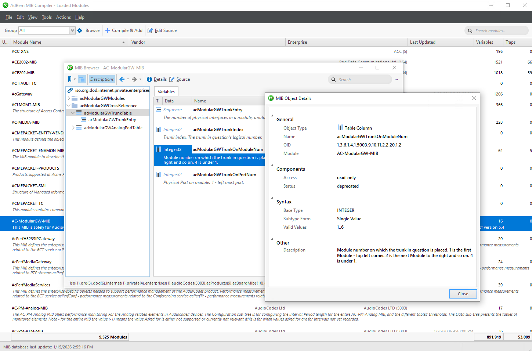Open the bookmark tool in MIB Browser
532x351 pixels.
(70, 79)
